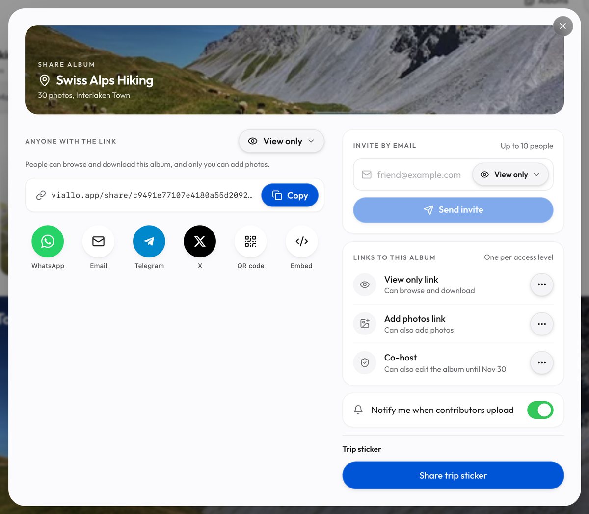Click the friend@example.com email input field
589x514 pixels.
coord(419,175)
